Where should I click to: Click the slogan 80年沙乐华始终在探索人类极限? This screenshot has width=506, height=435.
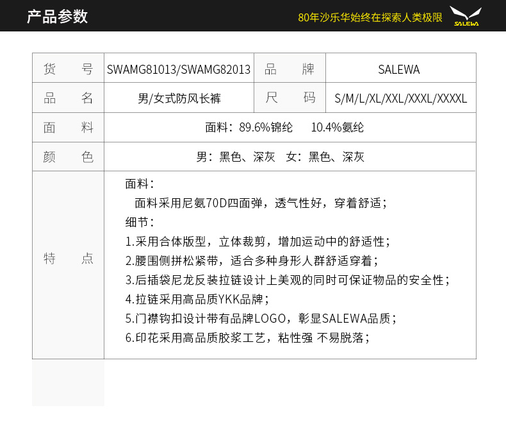click(x=370, y=17)
